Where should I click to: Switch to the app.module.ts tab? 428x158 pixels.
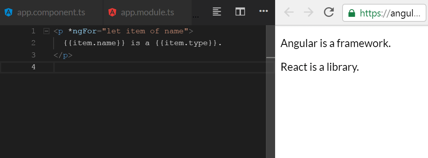click(x=148, y=13)
